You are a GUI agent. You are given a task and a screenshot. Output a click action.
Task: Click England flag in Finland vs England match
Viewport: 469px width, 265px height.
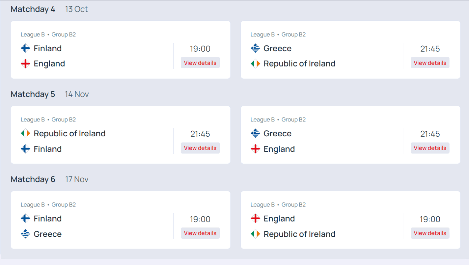25,64
